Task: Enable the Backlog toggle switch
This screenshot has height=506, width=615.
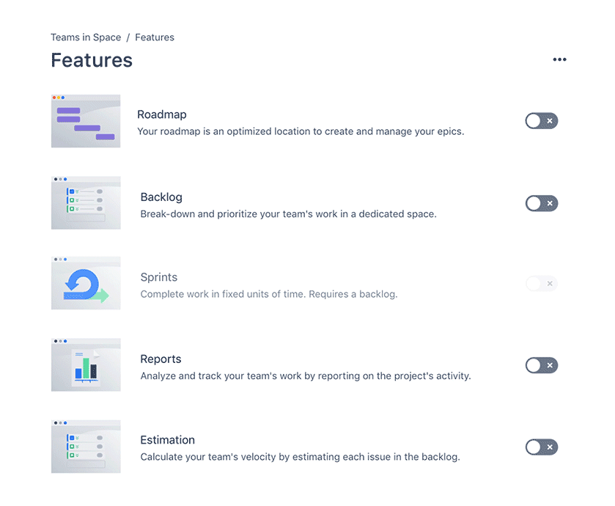Action: pyautogui.click(x=541, y=203)
